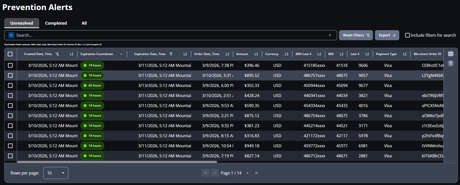Click Merchant Order ID LZYgN4X6K cell
The image size is (460, 185).
(x=433, y=75)
